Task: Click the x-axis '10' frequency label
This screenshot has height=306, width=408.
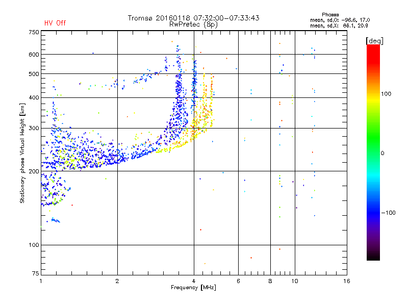Action: (x=295, y=281)
